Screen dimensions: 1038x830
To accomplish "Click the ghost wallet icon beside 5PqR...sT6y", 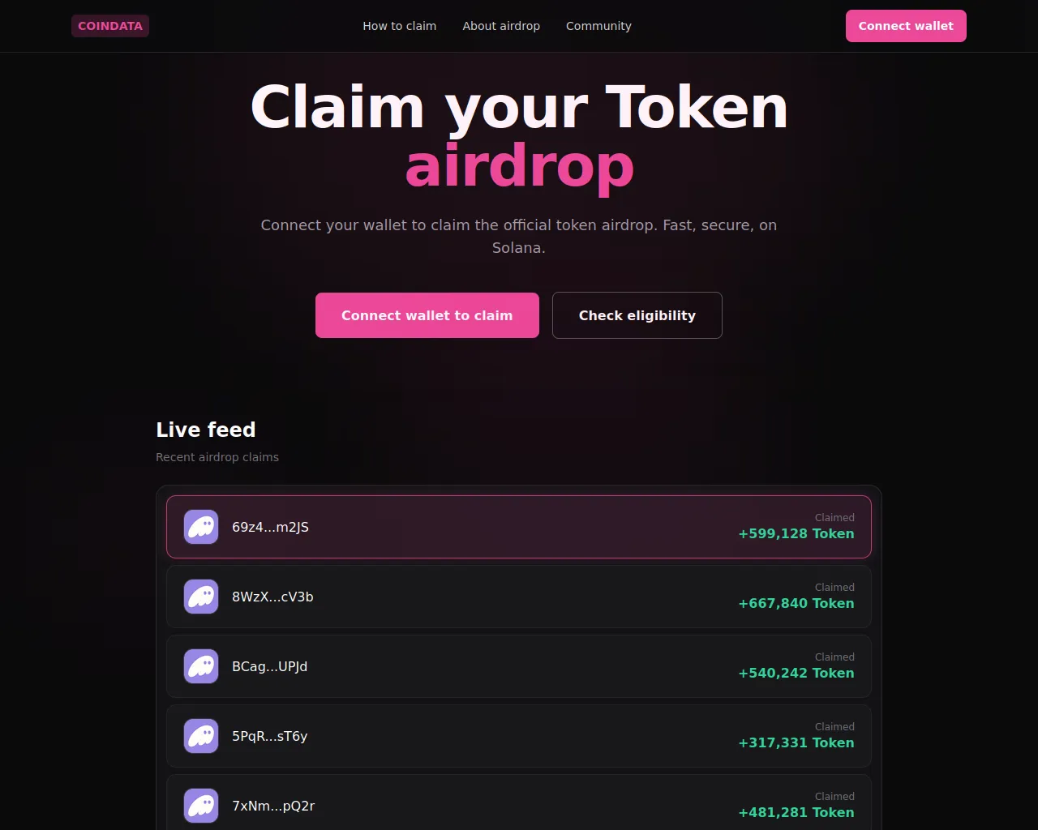I will [x=201, y=736].
